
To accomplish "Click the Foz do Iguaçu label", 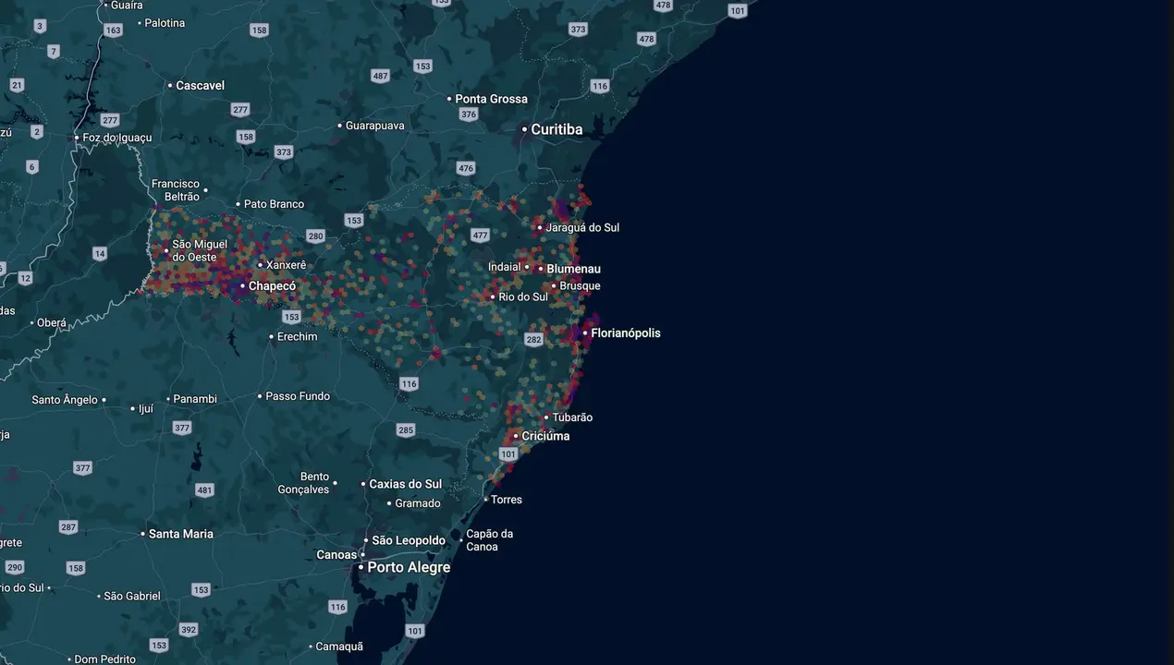I will [117, 138].
